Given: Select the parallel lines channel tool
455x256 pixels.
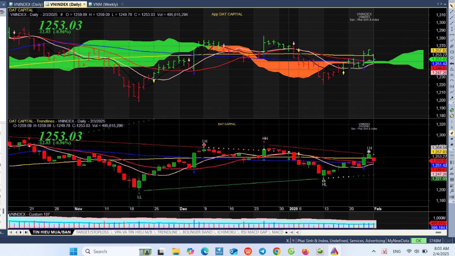Looking at the screenshot, I should click(x=452, y=40).
